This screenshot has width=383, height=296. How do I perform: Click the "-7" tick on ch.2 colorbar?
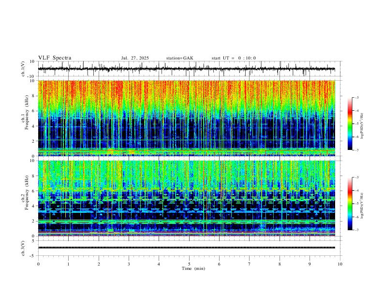point(357,230)
